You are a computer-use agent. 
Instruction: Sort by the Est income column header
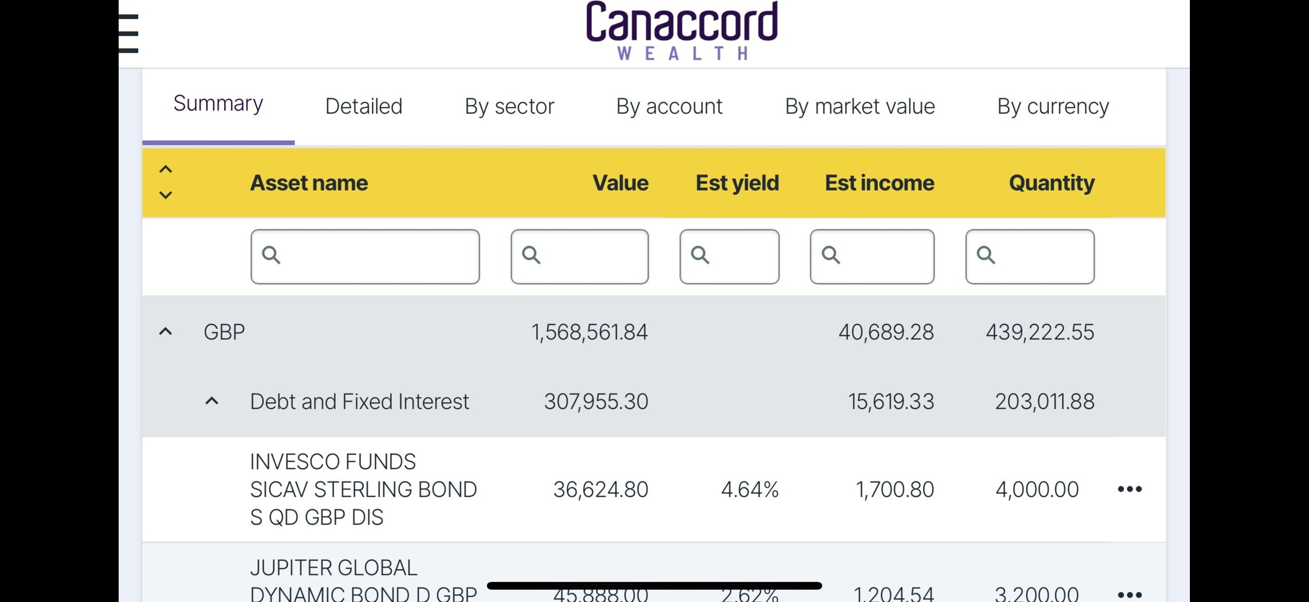[879, 183]
